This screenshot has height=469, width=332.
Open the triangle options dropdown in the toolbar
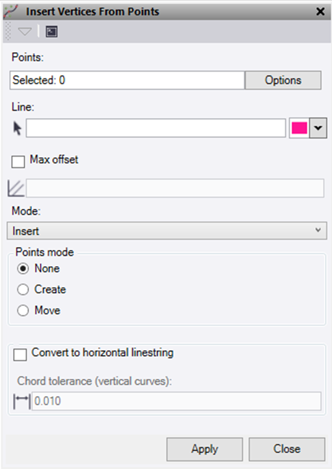tap(24, 31)
